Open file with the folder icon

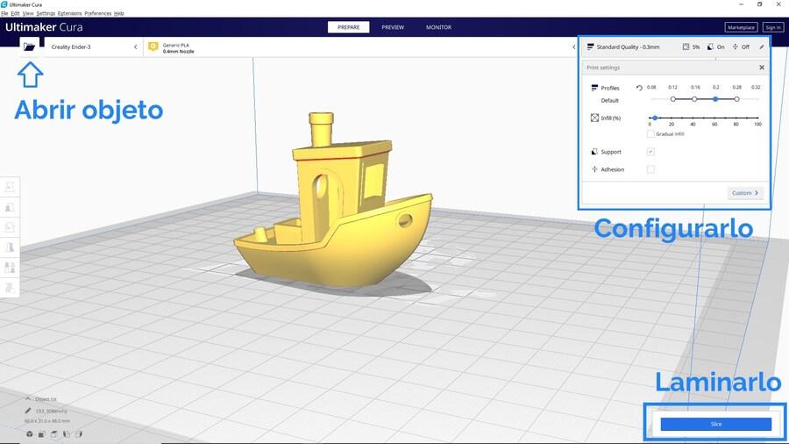[29, 47]
